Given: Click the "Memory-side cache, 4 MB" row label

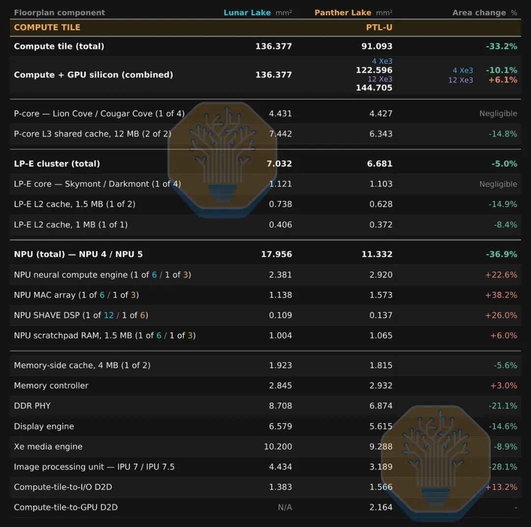Looking at the screenshot, I should (x=82, y=365).
